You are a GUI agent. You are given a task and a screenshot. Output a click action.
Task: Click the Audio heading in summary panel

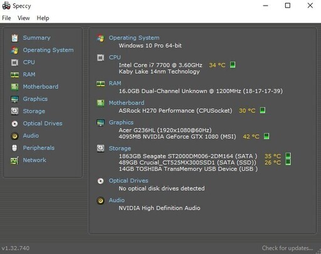click(117, 200)
